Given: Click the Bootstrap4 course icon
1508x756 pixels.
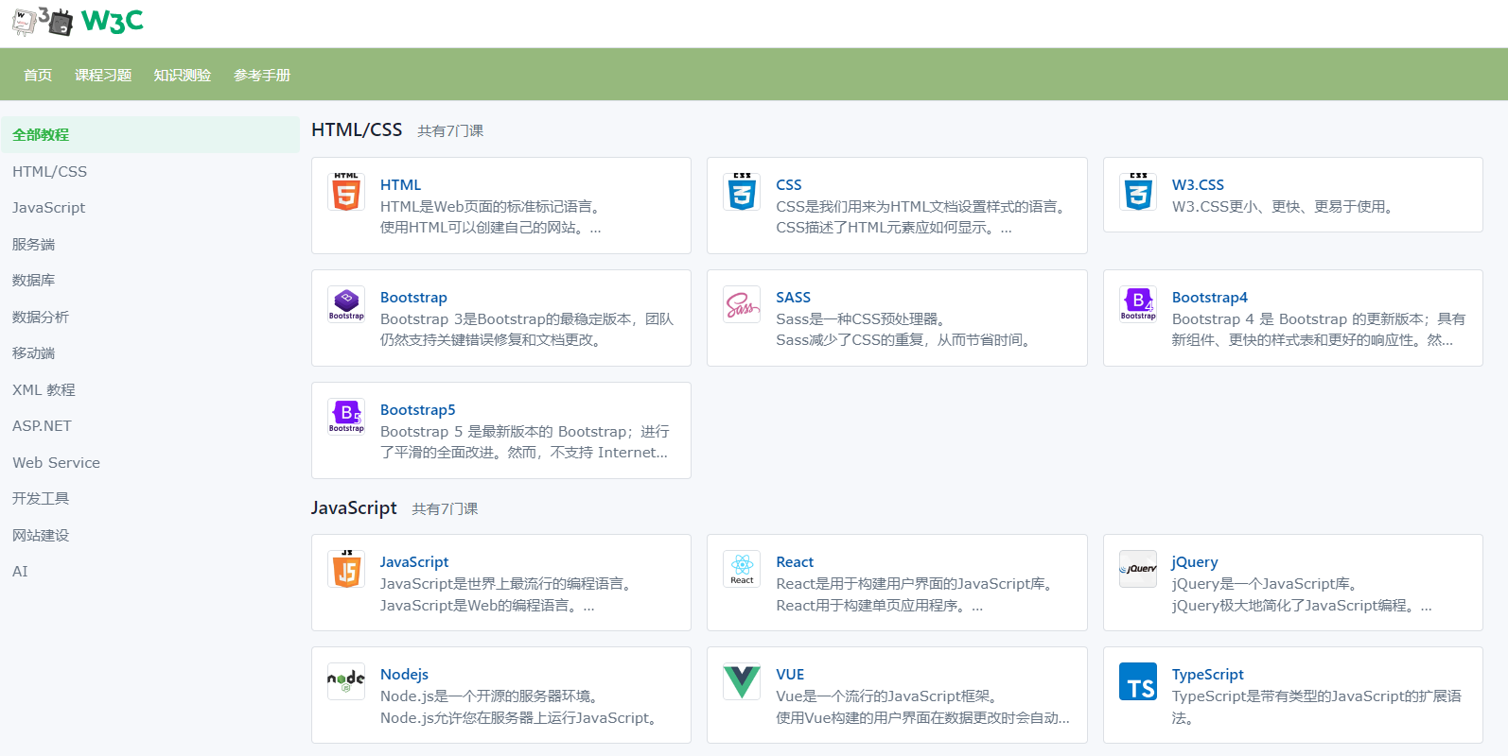Looking at the screenshot, I should coord(1138,304).
